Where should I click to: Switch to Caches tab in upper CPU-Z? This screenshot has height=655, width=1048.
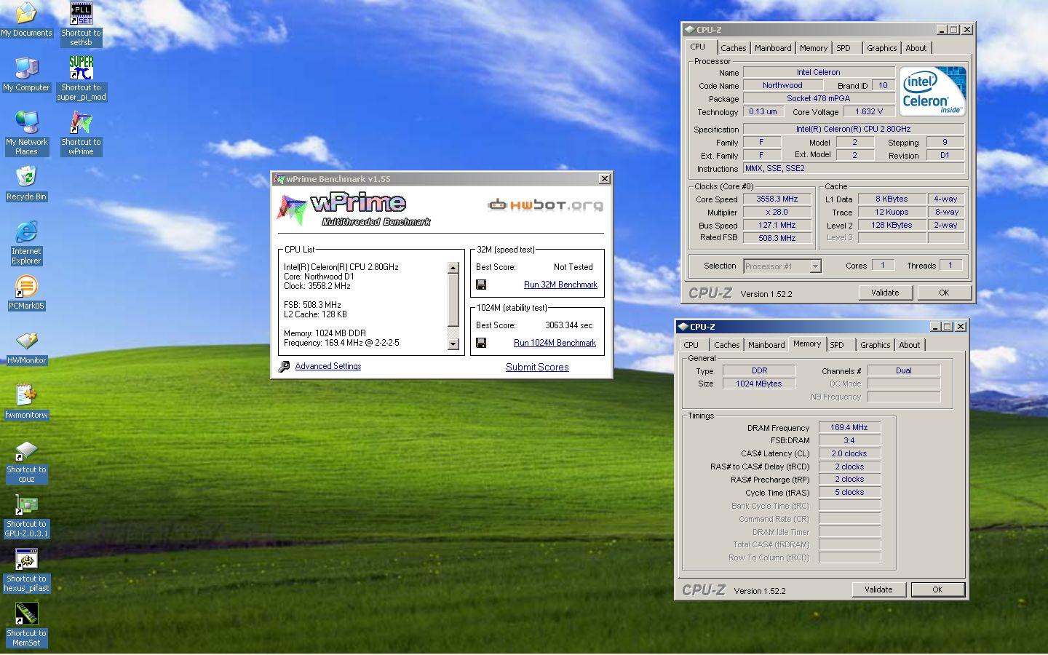(733, 48)
